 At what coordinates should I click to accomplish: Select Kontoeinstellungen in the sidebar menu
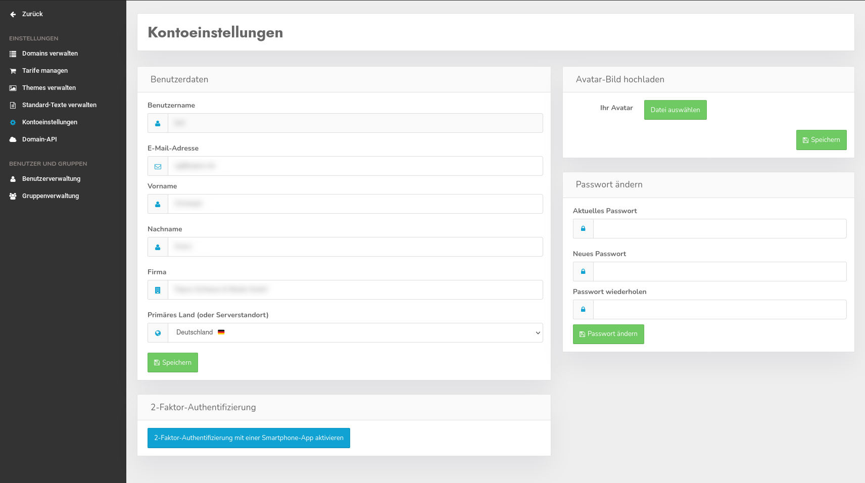[50, 122]
